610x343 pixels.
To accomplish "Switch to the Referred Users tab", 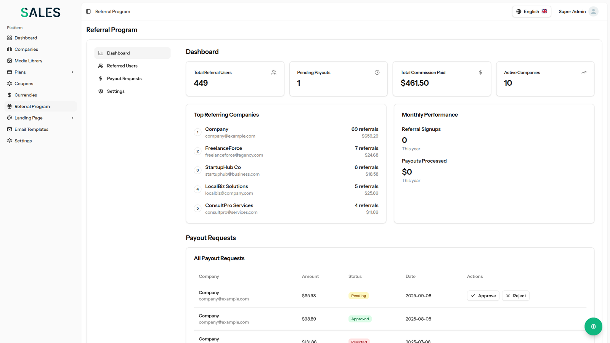I will pyautogui.click(x=122, y=66).
